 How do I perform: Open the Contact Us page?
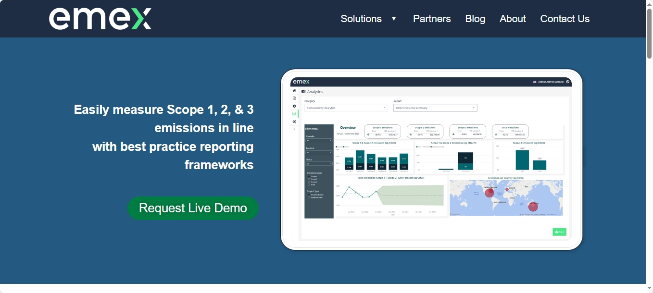565,19
